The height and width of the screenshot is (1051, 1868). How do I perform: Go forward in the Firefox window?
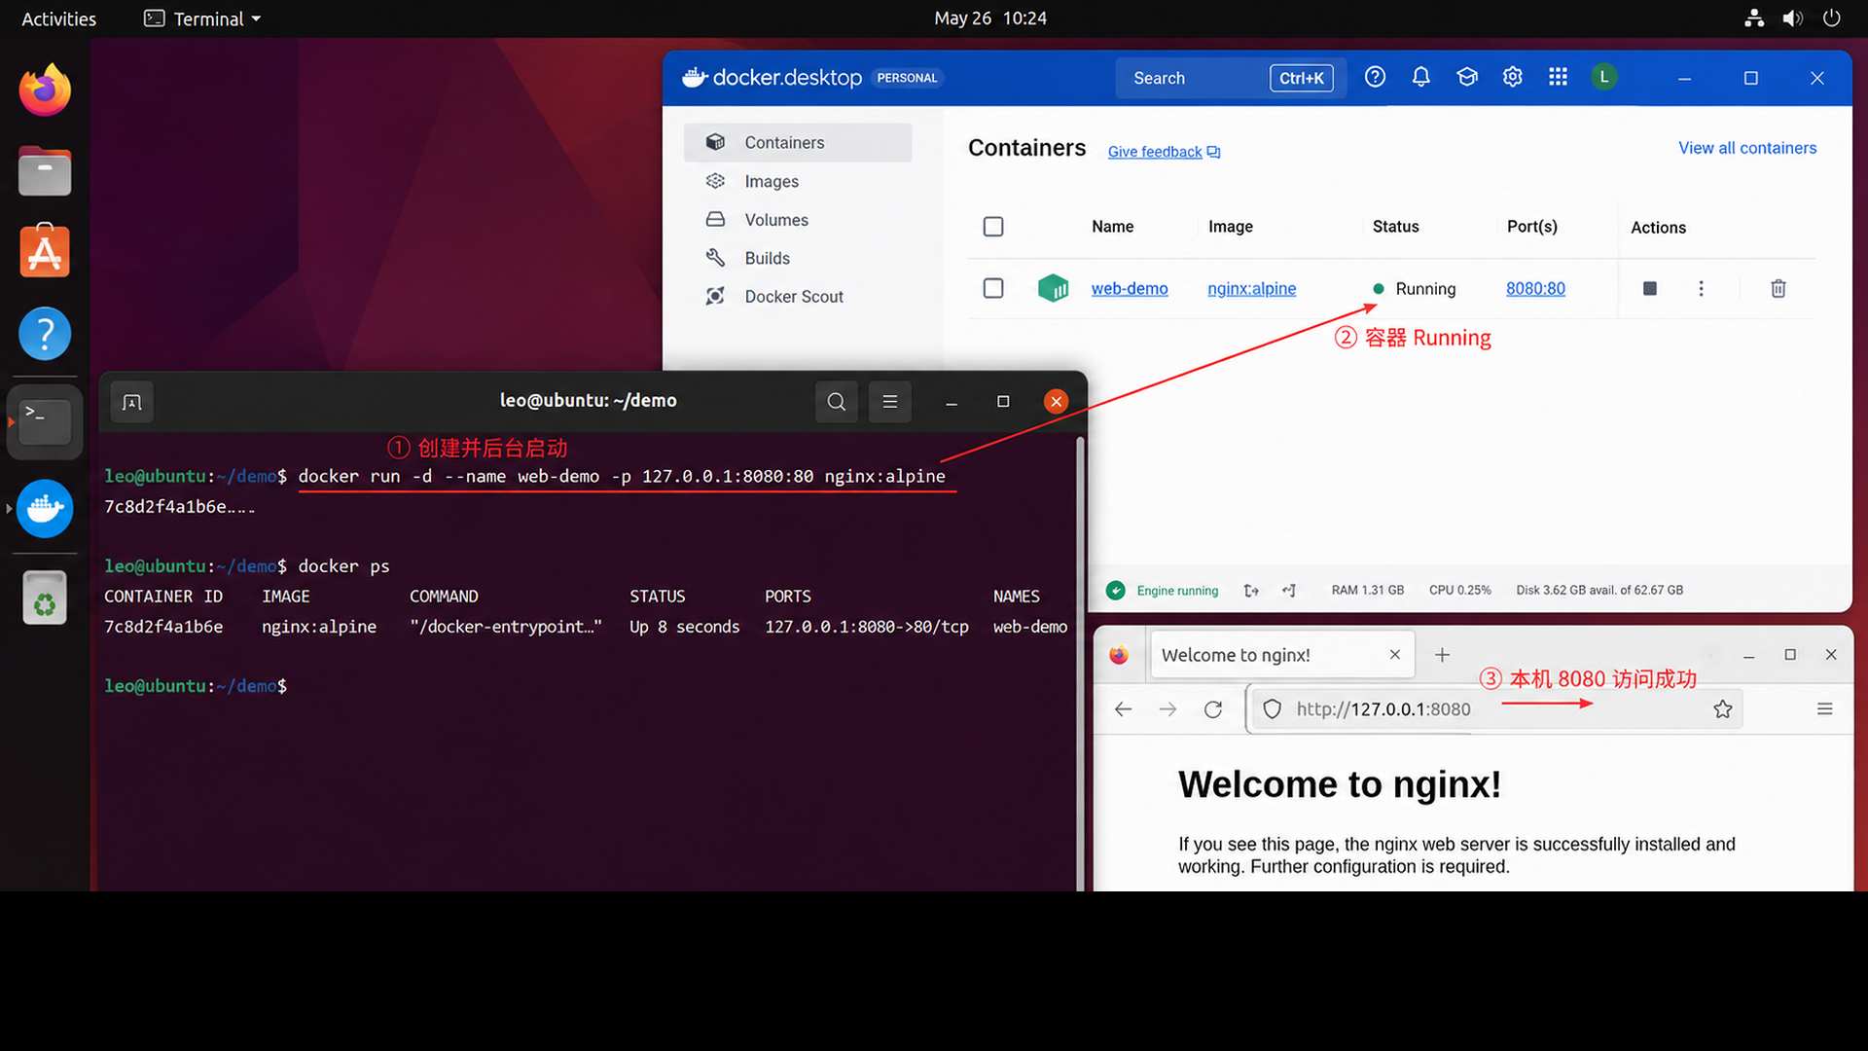(1168, 709)
